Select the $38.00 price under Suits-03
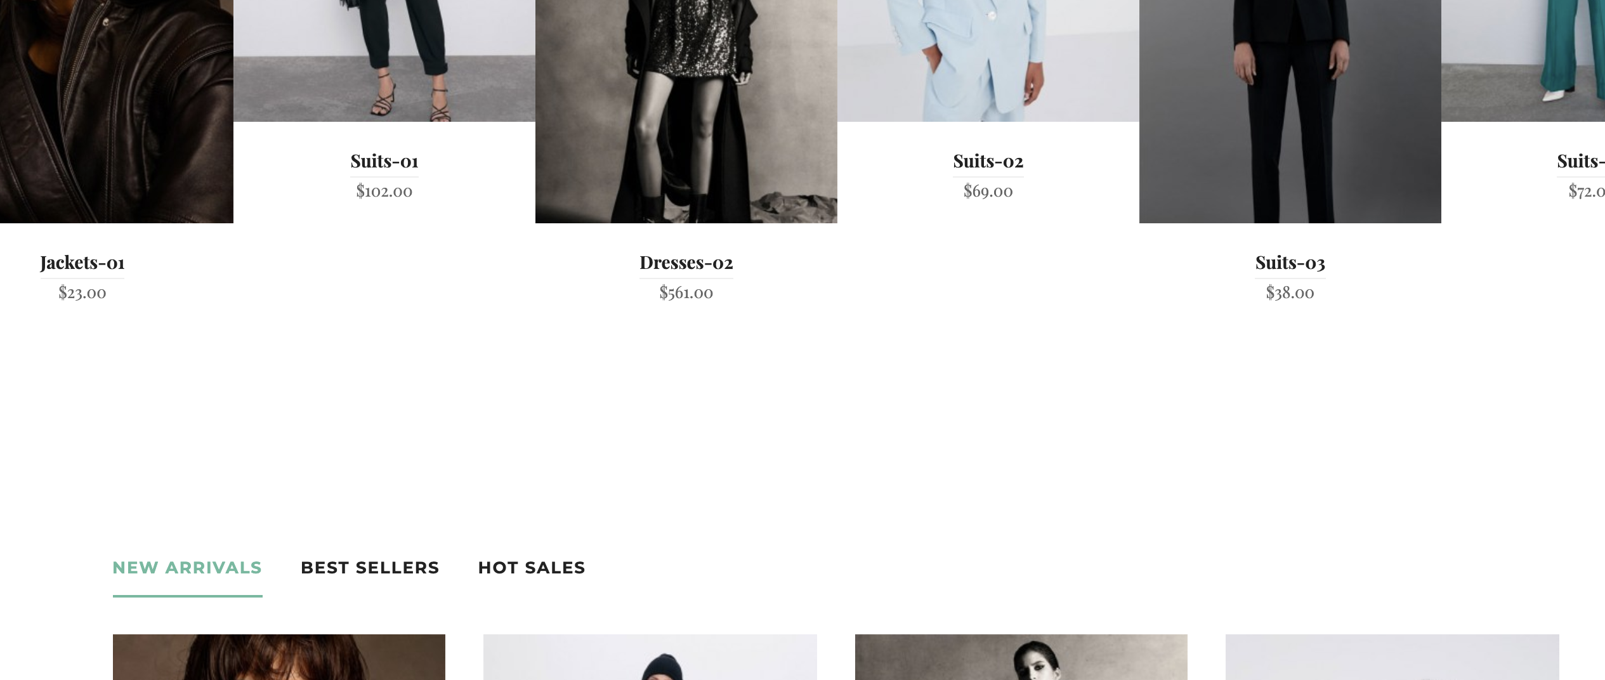 1290,292
